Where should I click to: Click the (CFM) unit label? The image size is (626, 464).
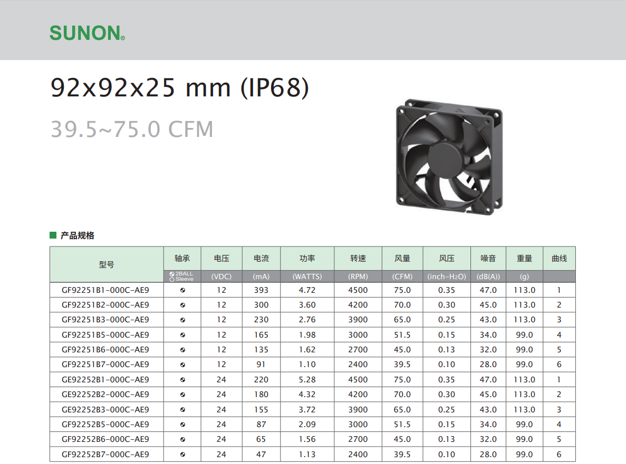pos(402,277)
